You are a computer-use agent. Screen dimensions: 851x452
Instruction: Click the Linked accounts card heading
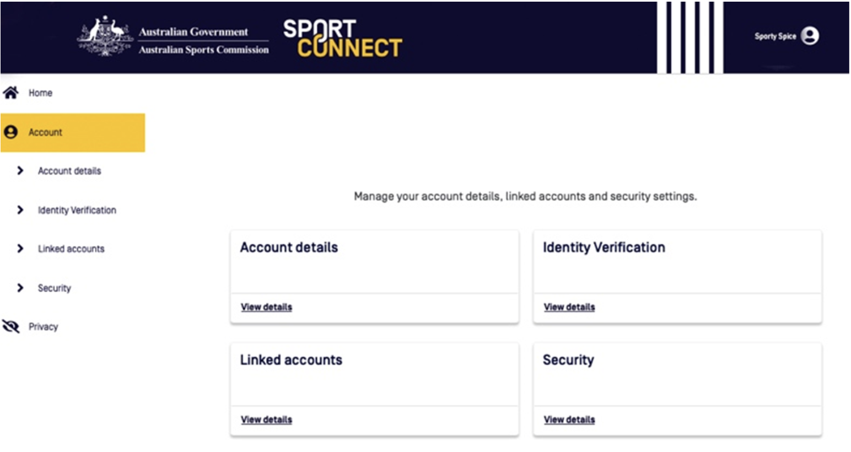291,360
